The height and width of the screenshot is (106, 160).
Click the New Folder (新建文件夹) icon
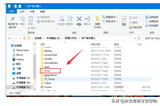click(x=97, y=19)
